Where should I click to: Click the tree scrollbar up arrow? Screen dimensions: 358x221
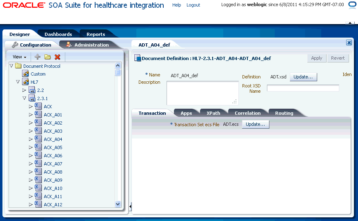tap(118, 66)
